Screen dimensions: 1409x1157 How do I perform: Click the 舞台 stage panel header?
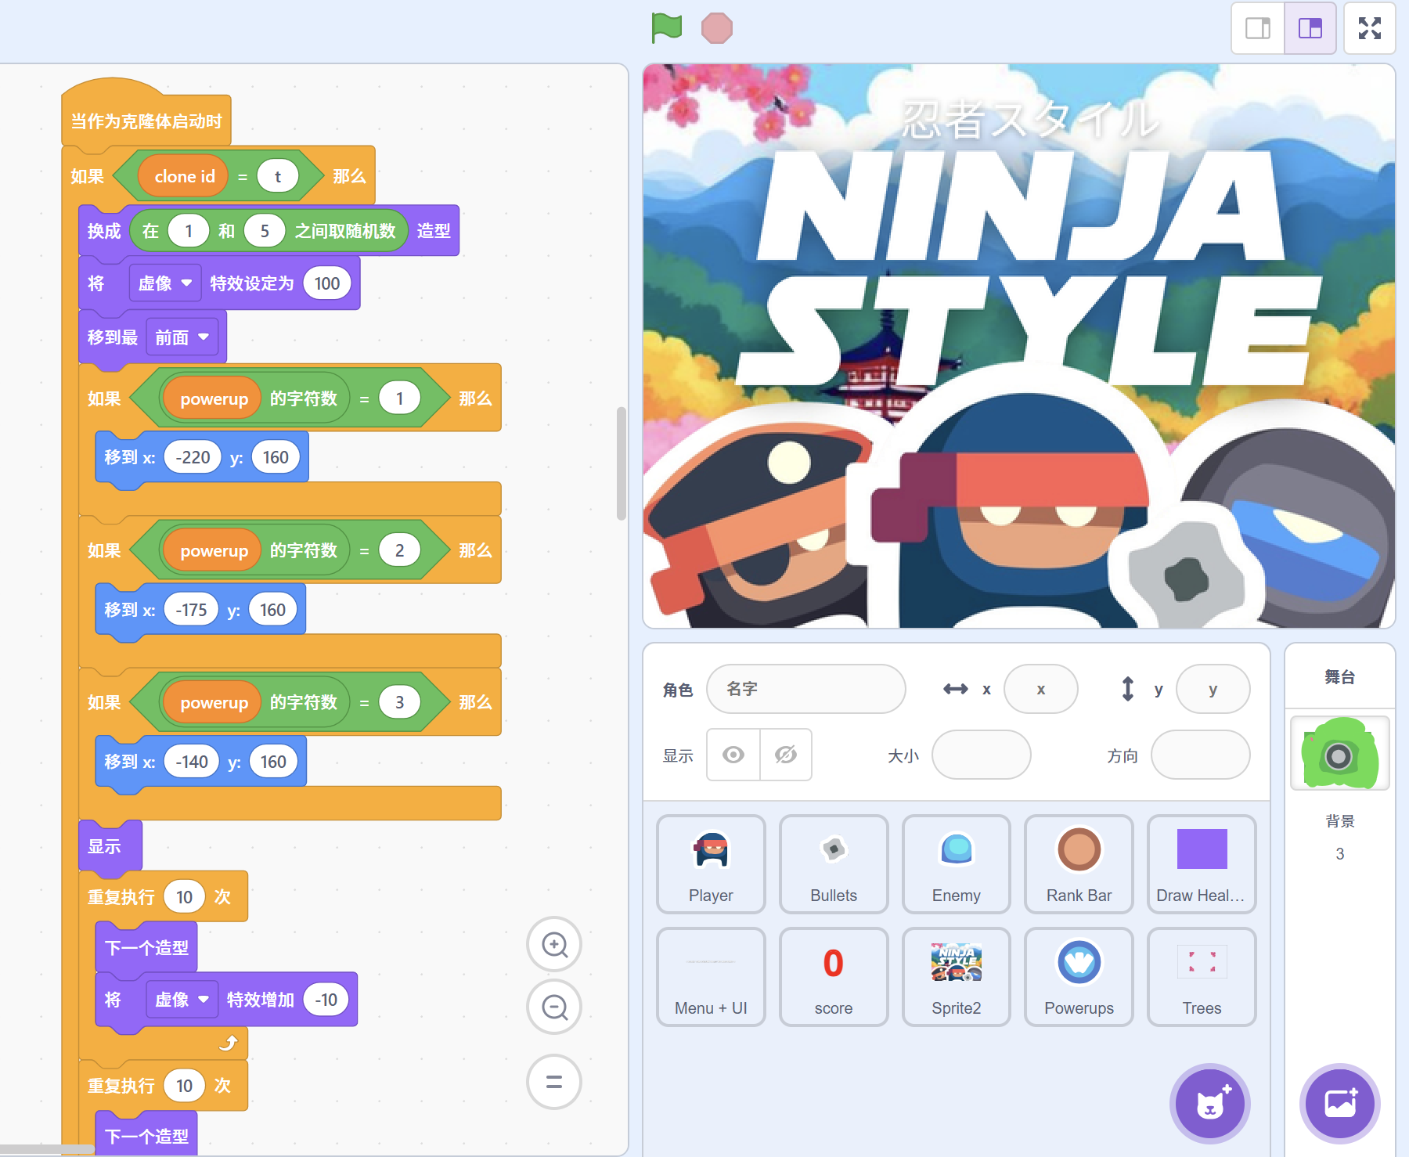(1339, 676)
